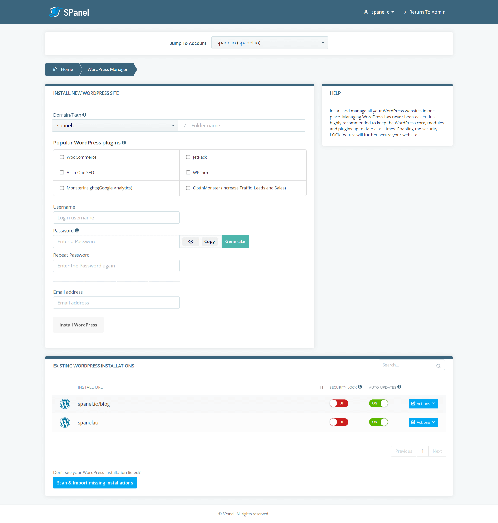Click the Repeat Password field

116,266
